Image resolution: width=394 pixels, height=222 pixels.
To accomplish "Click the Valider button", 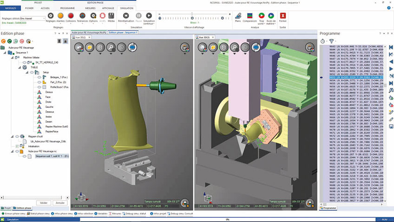I will pos(44,203).
